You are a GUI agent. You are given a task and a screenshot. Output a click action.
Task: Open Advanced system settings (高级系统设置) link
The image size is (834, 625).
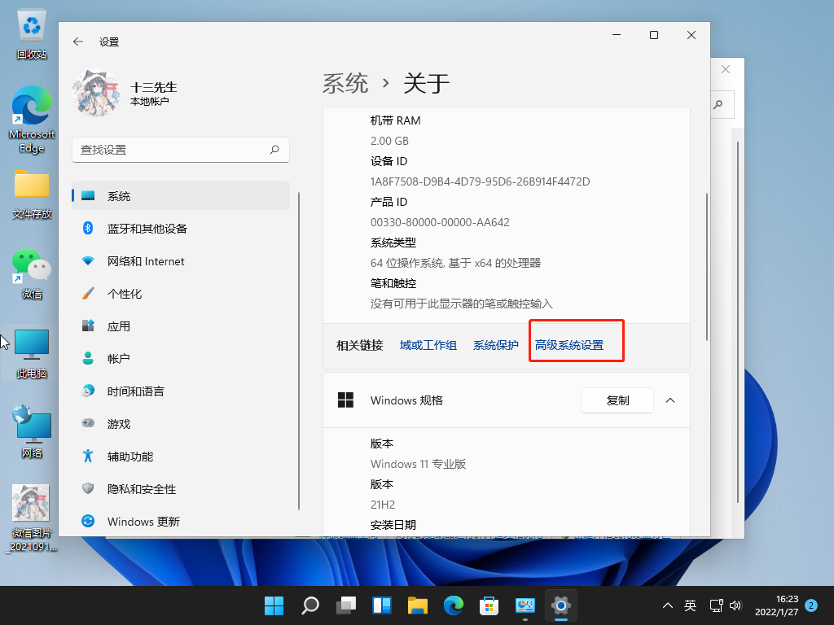(569, 345)
